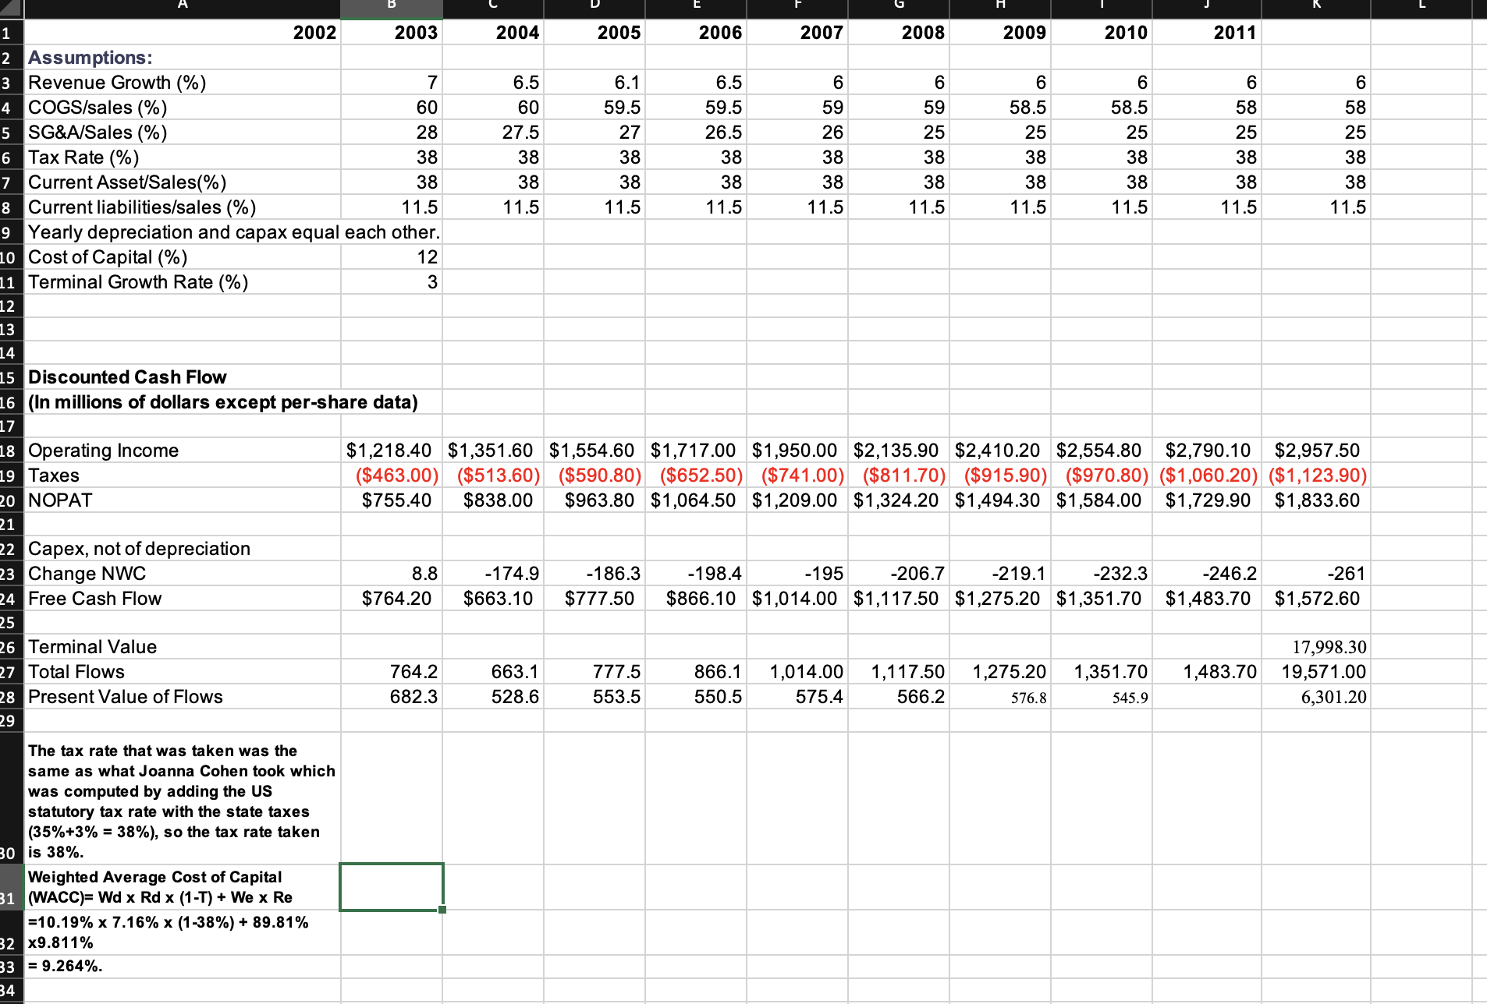This screenshot has width=1487, height=1004.
Task: Select Change NWC value -261
Action: tap(1316, 574)
